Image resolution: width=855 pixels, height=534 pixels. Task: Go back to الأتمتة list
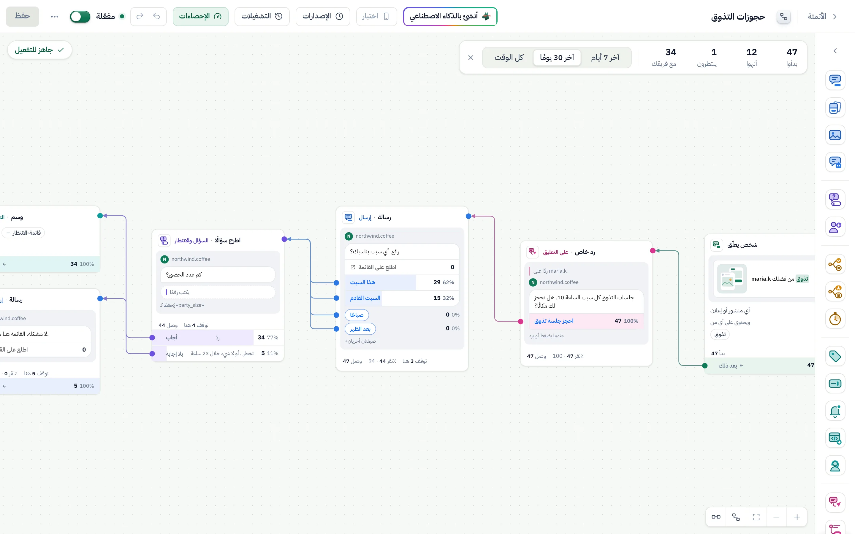pos(822,17)
